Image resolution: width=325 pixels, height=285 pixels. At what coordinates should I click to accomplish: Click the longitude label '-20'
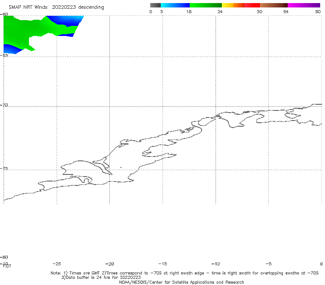[x=109, y=264]
